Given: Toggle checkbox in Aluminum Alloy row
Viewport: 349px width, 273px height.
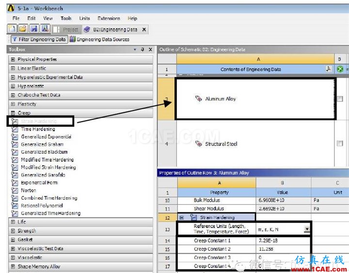Looking at the screenshot, I should (x=340, y=98).
